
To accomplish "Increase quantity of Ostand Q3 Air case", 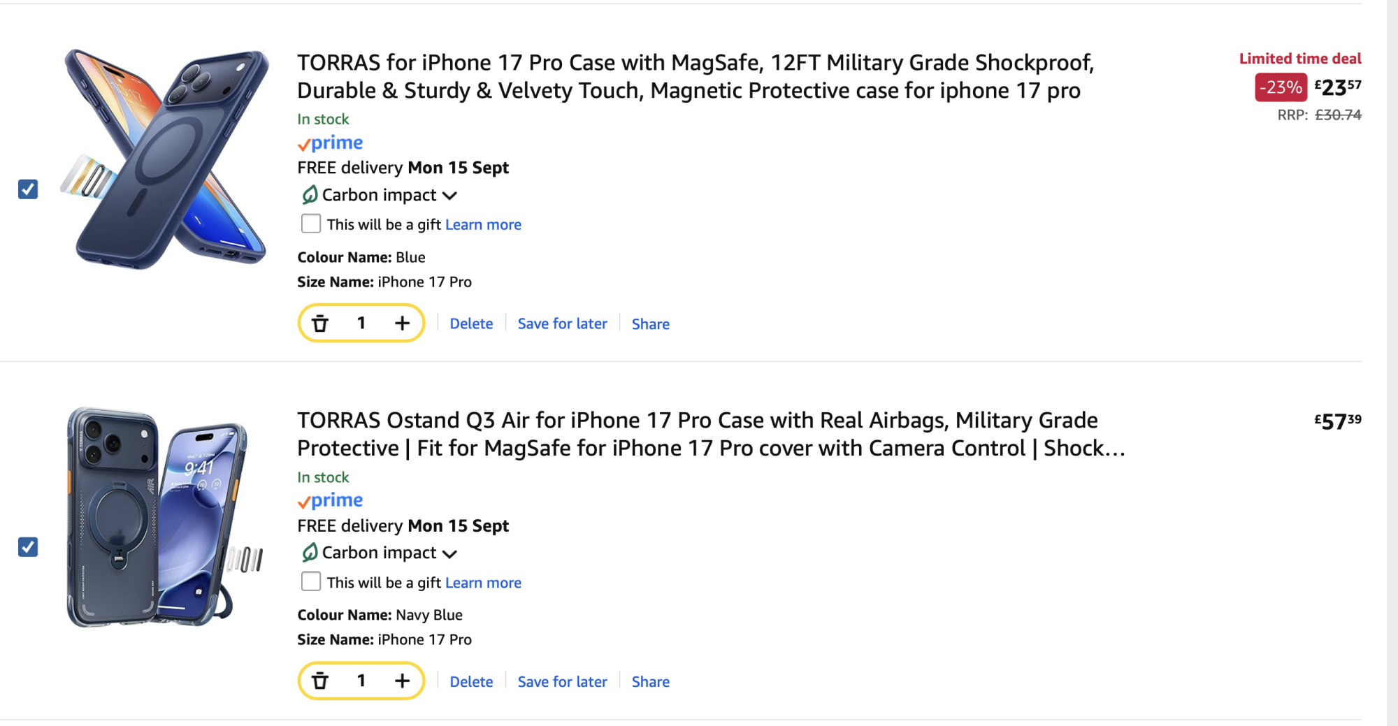I will (402, 681).
